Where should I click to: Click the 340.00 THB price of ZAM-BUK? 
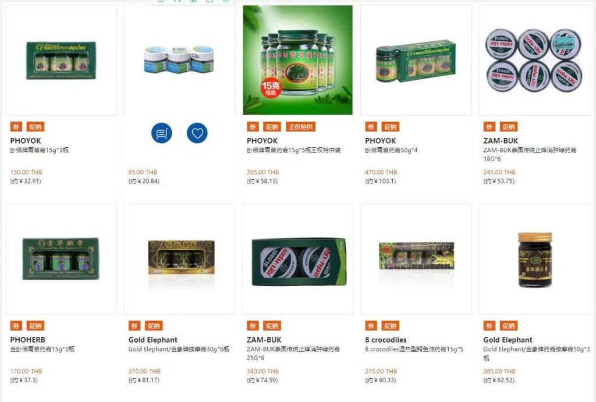(262, 371)
